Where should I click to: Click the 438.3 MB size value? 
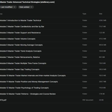(x=102, y=20)
